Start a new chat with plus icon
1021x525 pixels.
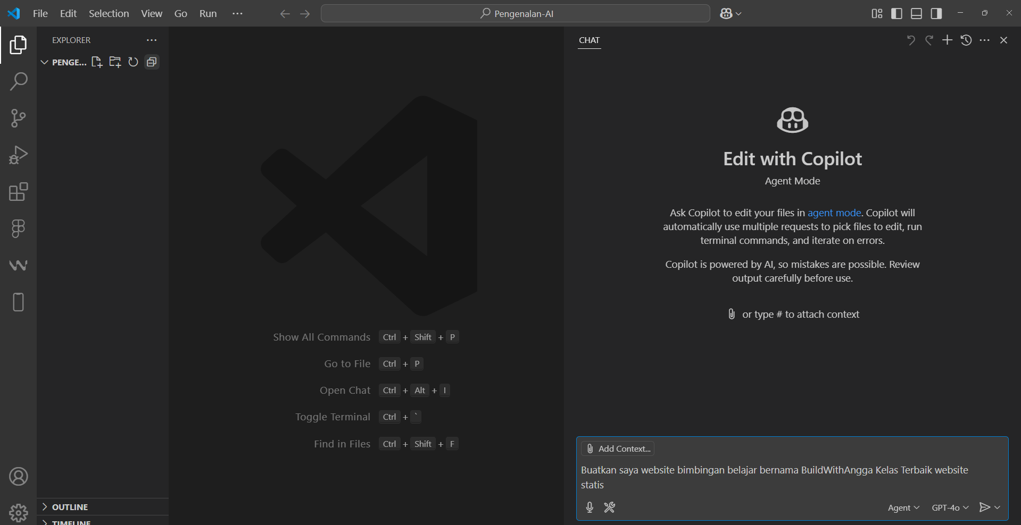click(948, 40)
